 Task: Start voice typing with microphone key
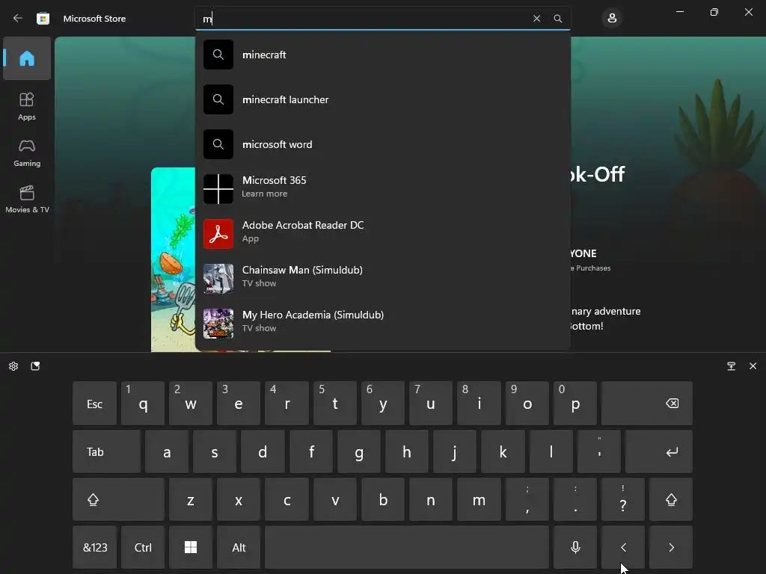coord(575,547)
